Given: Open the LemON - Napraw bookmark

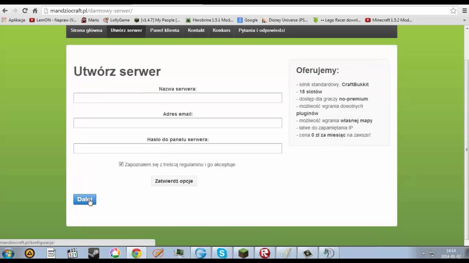Looking at the screenshot, I should pyautogui.click(x=53, y=20).
